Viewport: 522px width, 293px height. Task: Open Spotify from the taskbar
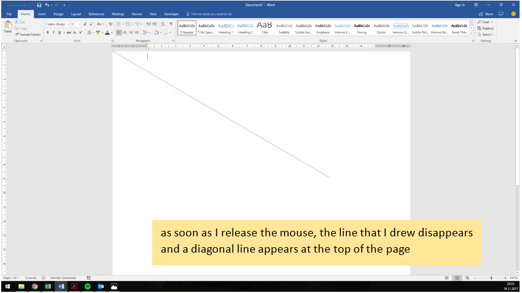pos(88,286)
